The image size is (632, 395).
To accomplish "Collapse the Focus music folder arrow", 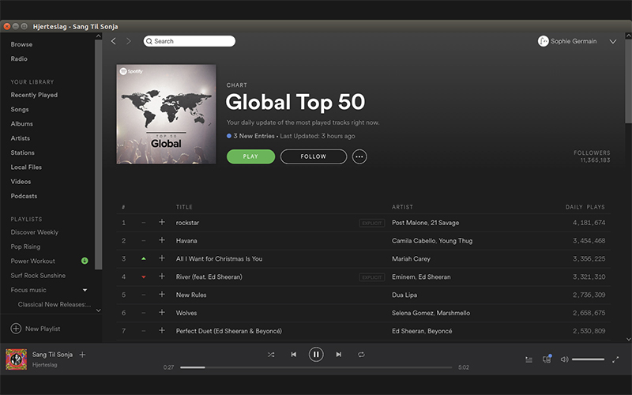I will coord(85,290).
